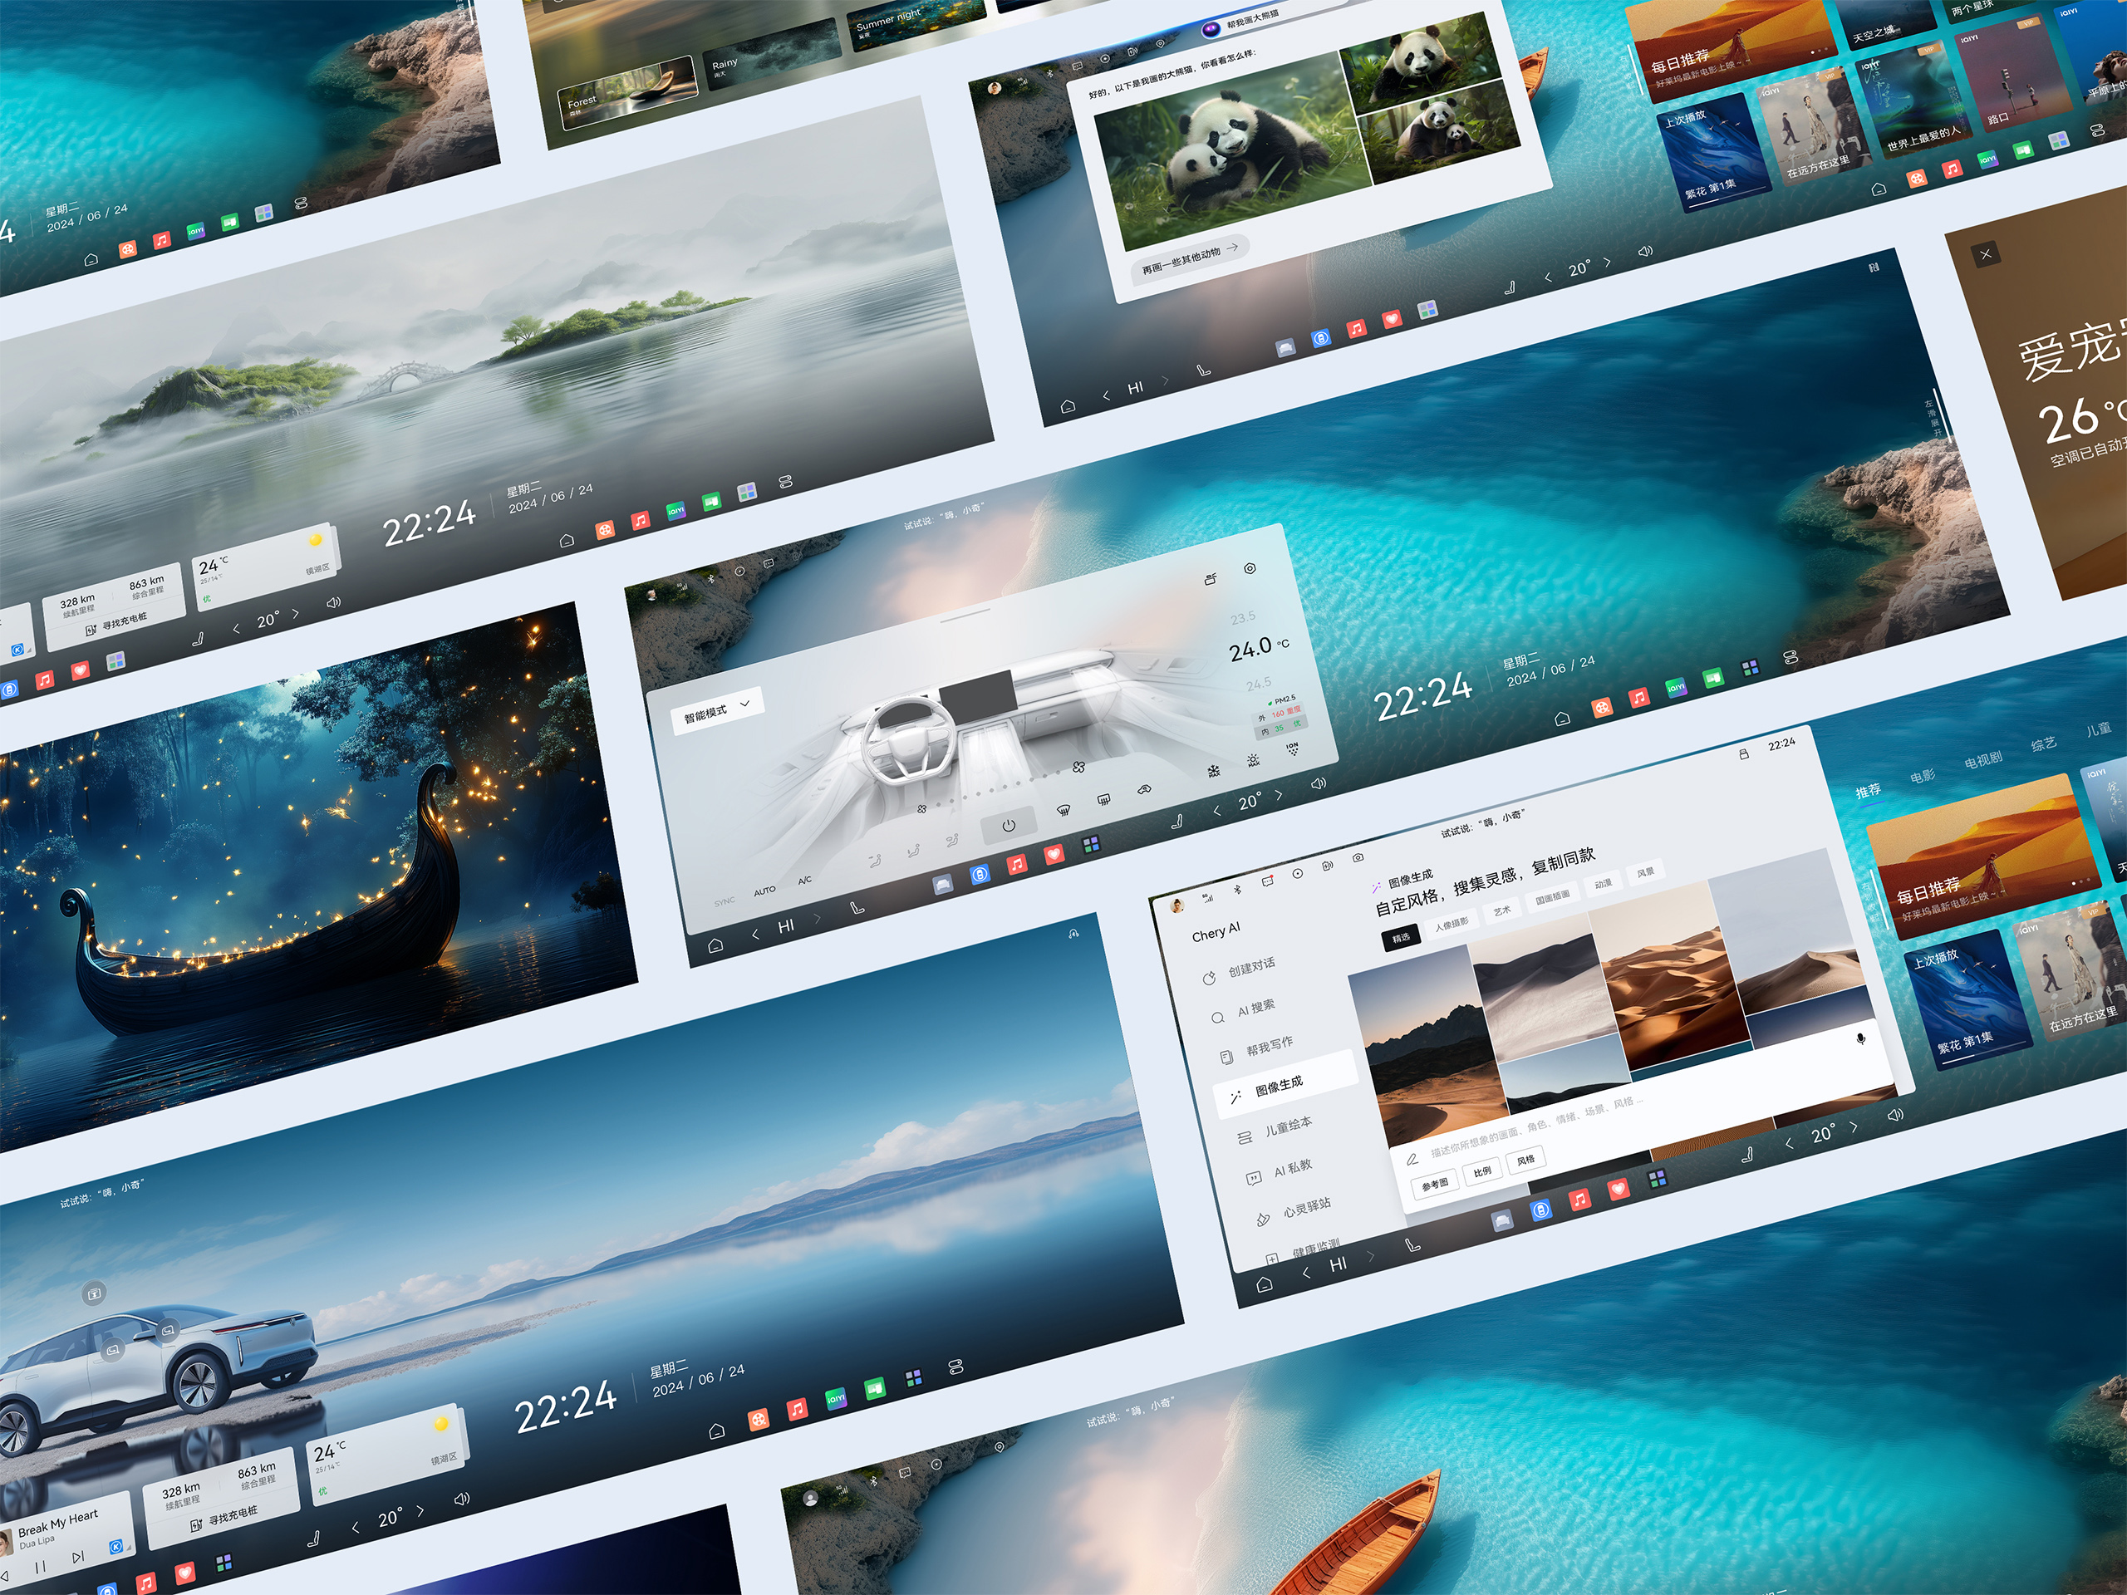Toggle the A/C switch in climate panel
The width and height of the screenshot is (2127, 1595).
pos(805,880)
